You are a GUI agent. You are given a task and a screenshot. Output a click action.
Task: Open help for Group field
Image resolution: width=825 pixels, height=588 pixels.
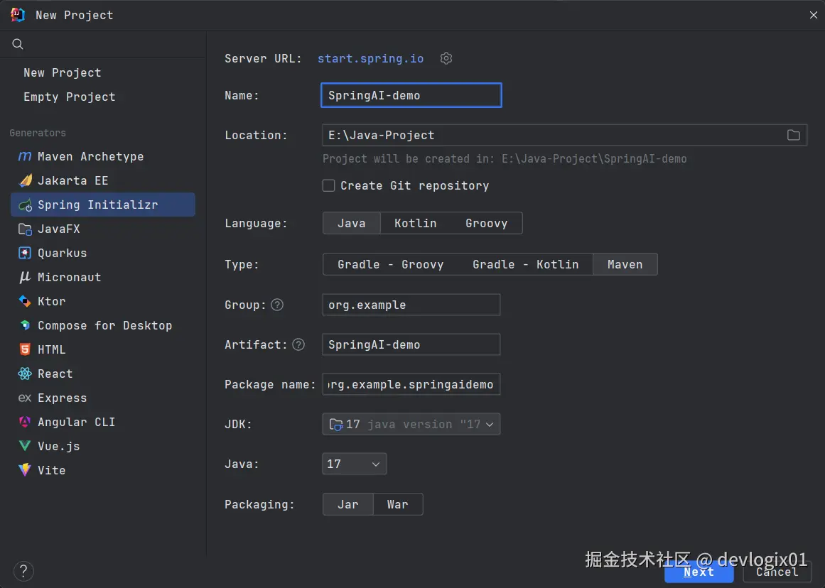tap(277, 305)
